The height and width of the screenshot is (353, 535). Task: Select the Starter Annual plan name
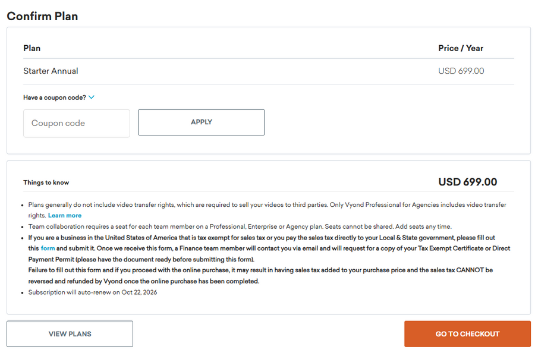51,71
